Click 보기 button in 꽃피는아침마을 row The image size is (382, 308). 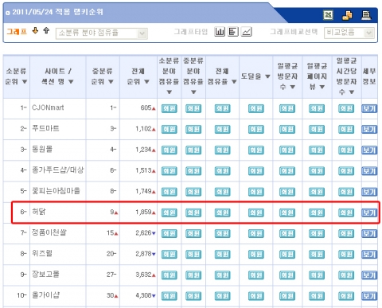[369, 192]
